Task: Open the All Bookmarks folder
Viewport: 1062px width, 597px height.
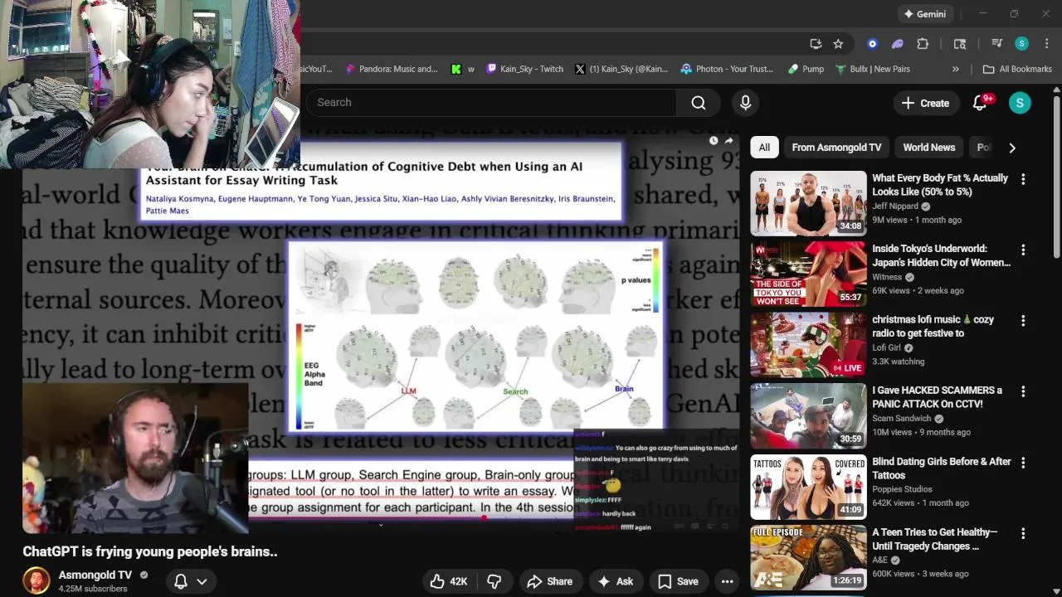Action: click(x=1017, y=69)
